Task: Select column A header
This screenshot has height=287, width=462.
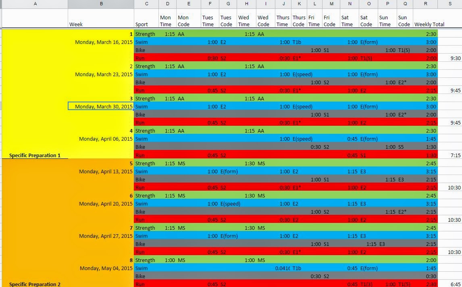Action: click(35, 4)
